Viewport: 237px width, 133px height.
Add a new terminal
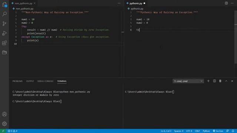208,81
